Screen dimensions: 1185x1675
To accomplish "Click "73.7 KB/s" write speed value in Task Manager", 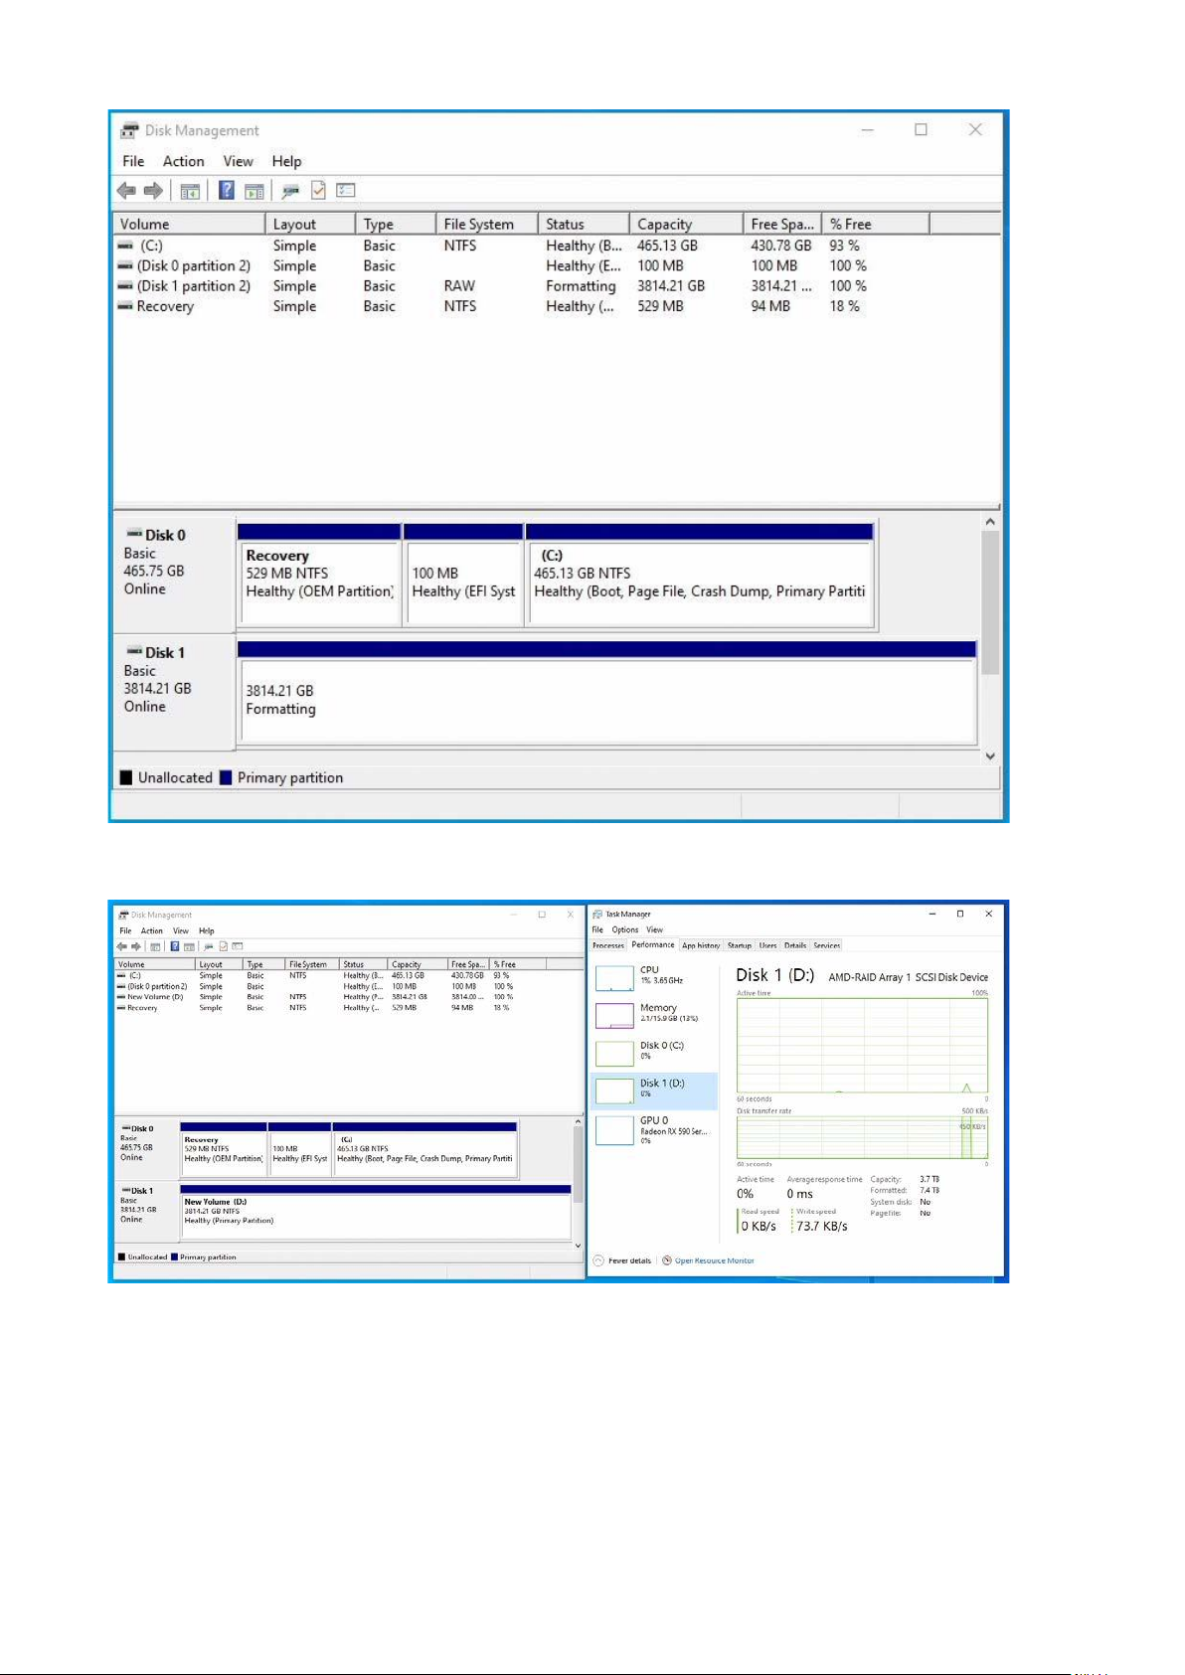I will pos(822,1227).
